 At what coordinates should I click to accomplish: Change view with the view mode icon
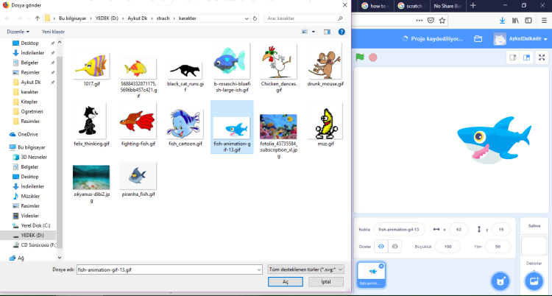[x=305, y=32]
